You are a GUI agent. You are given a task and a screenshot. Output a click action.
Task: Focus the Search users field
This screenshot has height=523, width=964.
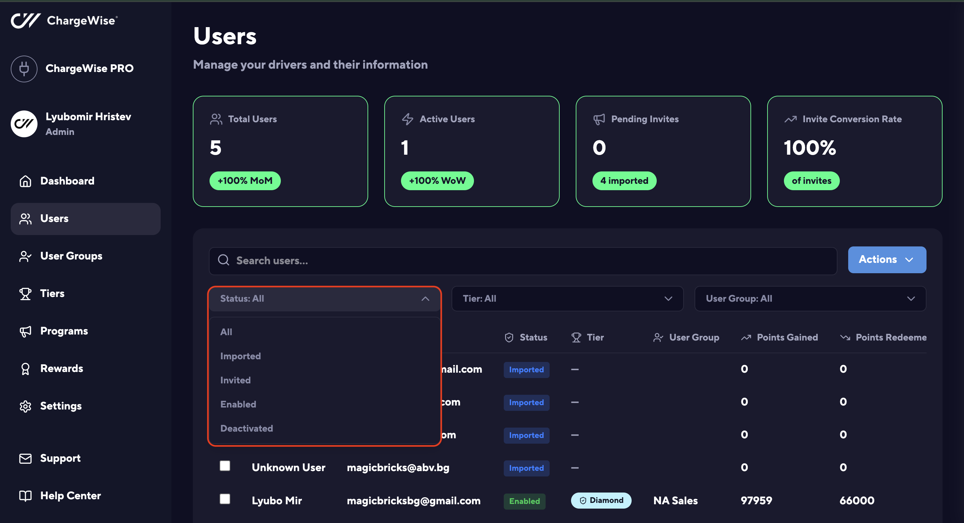pos(524,260)
